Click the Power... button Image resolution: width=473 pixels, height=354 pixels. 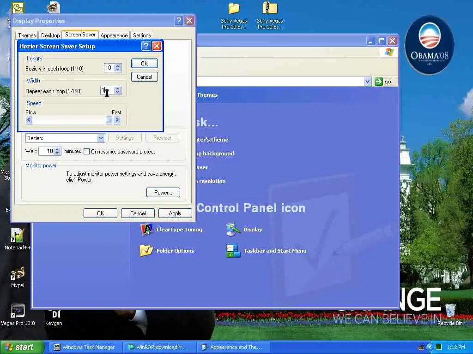point(163,192)
